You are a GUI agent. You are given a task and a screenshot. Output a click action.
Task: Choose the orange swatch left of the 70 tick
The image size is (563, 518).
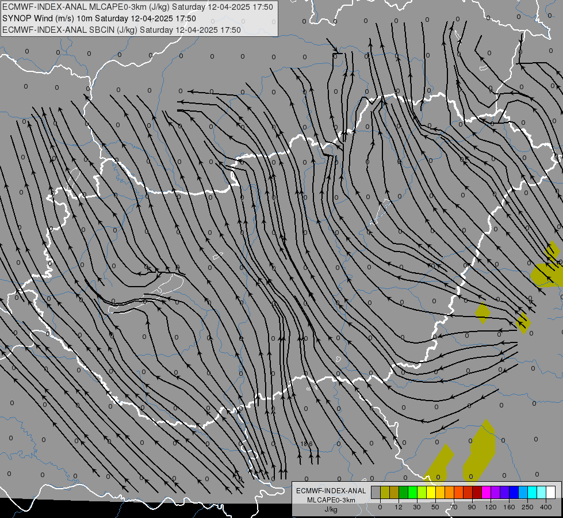coord(450,493)
